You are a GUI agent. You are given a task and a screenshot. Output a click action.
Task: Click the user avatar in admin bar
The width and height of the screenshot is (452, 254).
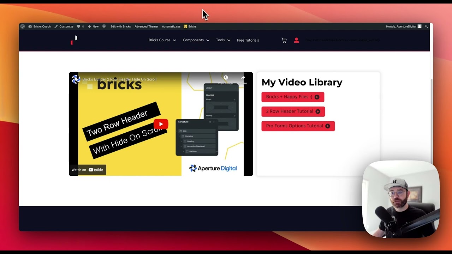pyautogui.click(x=420, y=26)
